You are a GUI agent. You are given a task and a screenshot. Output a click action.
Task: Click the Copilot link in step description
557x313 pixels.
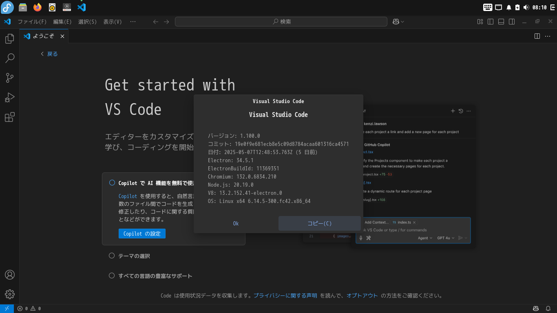128,196
